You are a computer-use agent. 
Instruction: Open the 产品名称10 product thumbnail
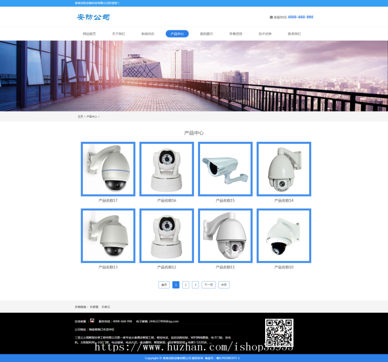click(x=284, y=236)
